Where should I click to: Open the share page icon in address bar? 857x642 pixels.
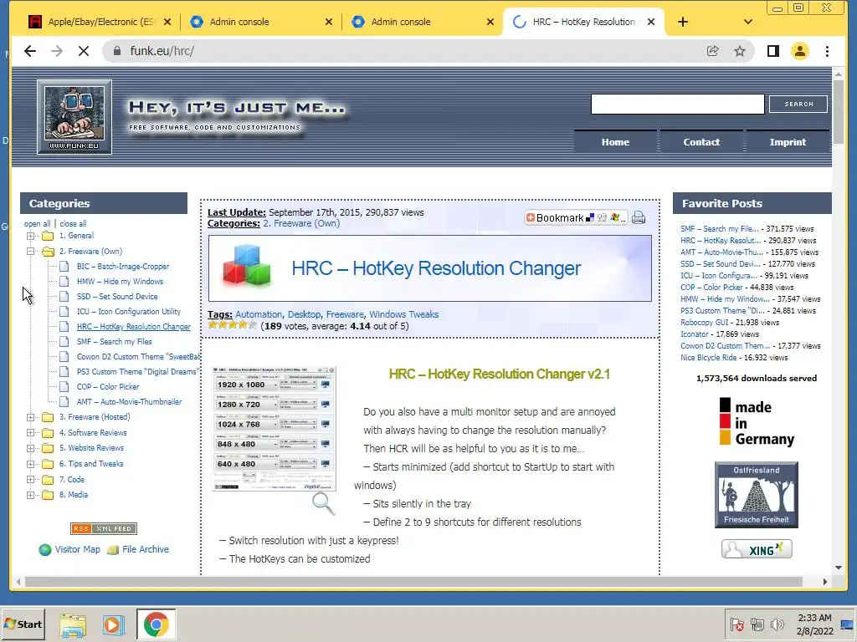point(712,51)
